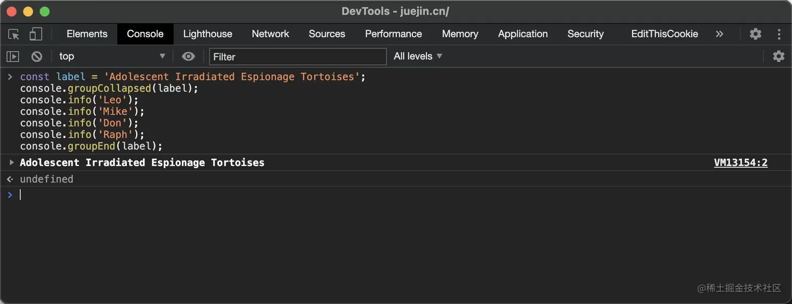
Task: Click the console.info('Mike') line
Action: pyautogui.click(x=82, y=111)
